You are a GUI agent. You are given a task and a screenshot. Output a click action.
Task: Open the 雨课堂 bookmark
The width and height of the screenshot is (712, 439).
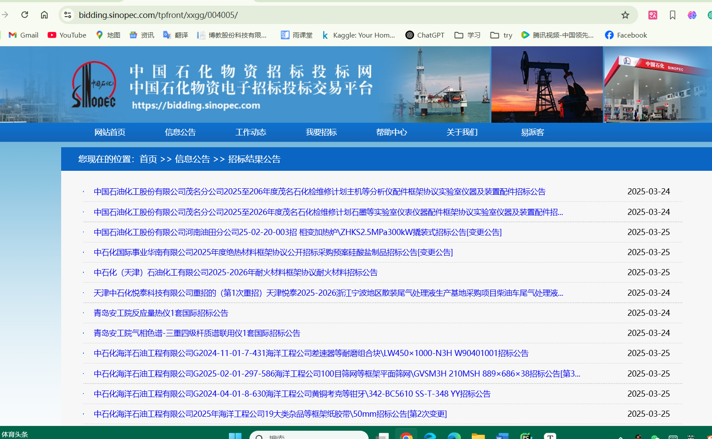coord(297,35)
